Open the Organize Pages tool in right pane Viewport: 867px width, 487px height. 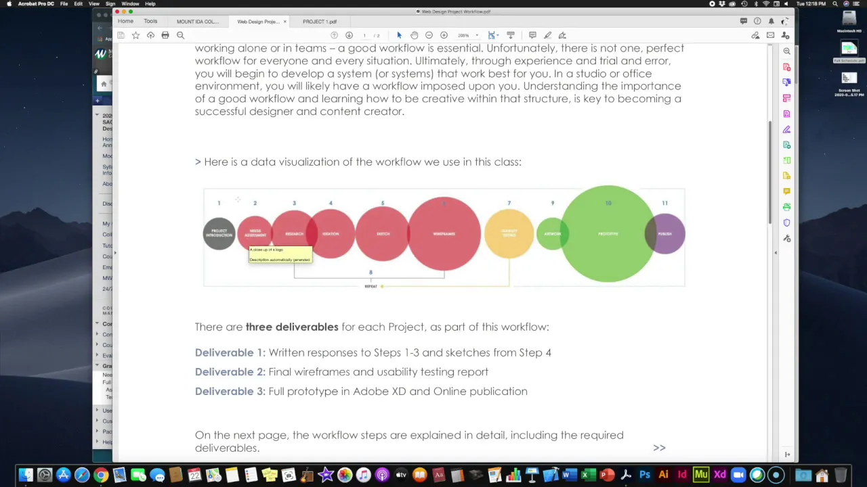(786, 98)
